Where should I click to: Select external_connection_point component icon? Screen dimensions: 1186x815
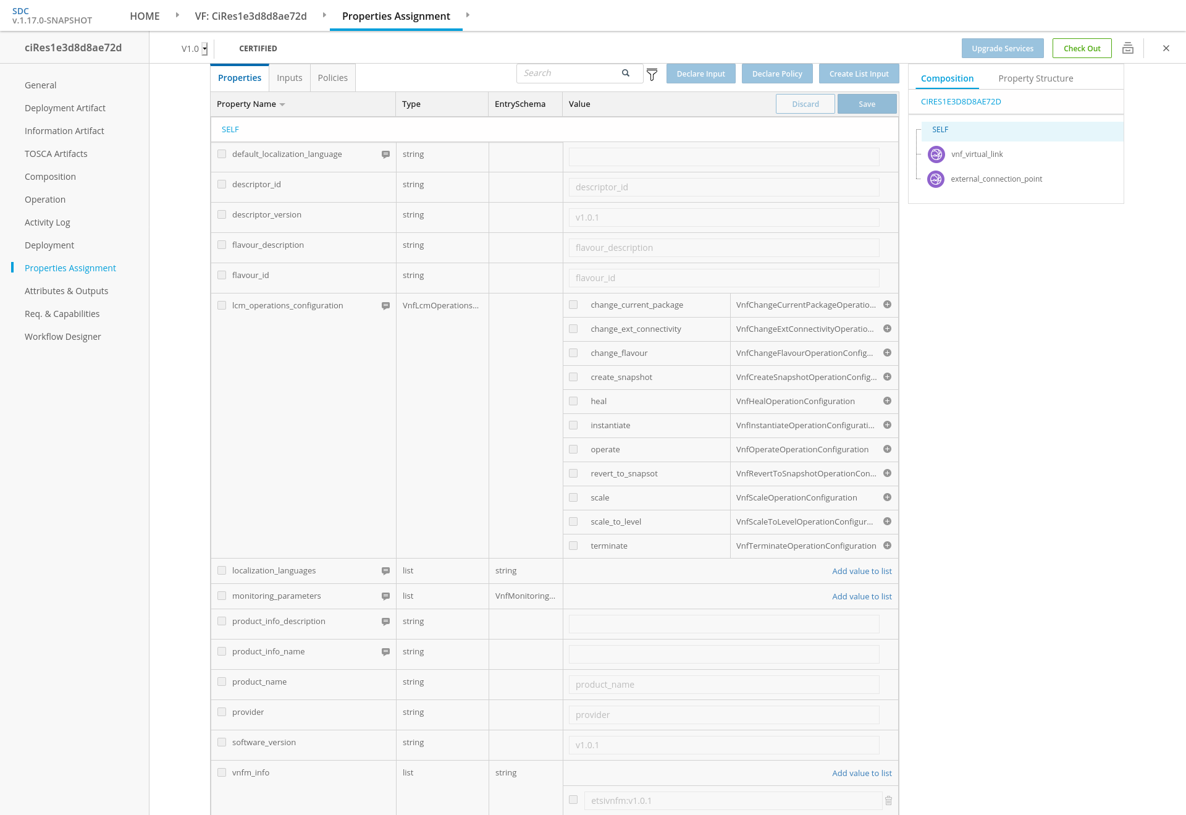[x=936, y=179]
